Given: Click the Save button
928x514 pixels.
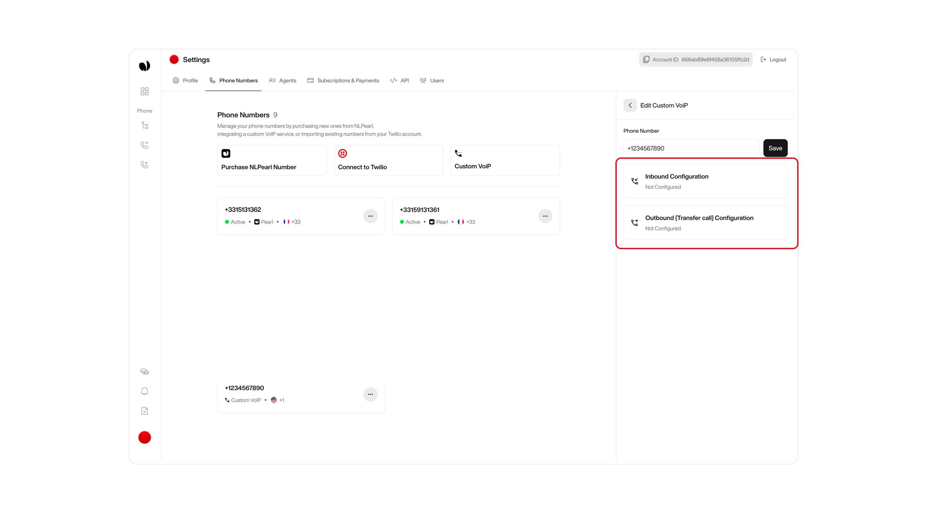Looking at the screenshot, I should [x=775, y=148].
